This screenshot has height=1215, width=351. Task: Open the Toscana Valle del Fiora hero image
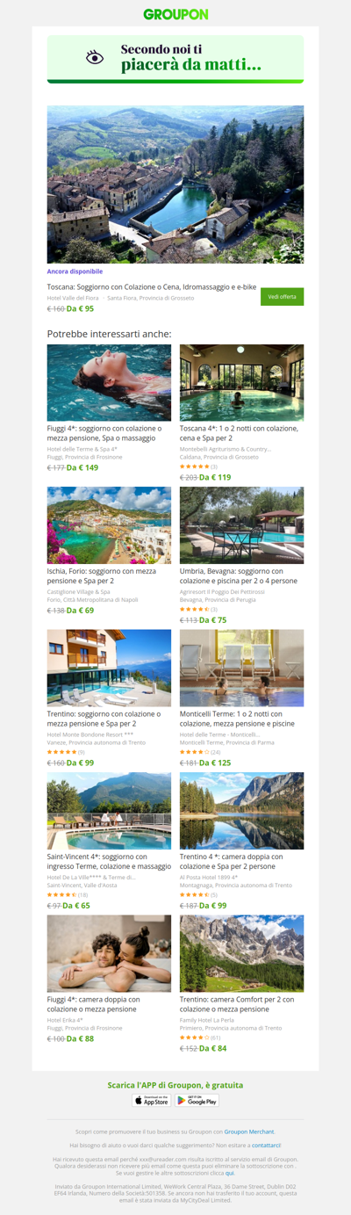pos(175,184)
